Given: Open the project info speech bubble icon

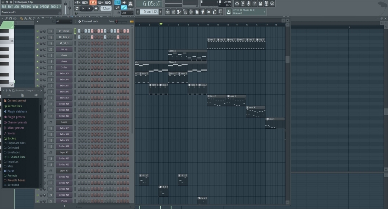Looking at the screenshot, I should [272, 3].
